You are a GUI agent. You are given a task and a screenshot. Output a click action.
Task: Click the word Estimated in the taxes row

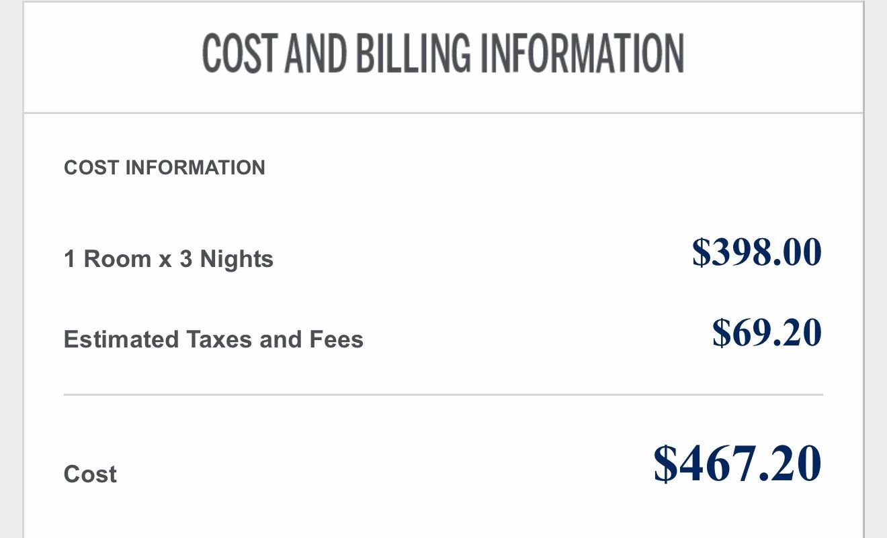point(121,339)
